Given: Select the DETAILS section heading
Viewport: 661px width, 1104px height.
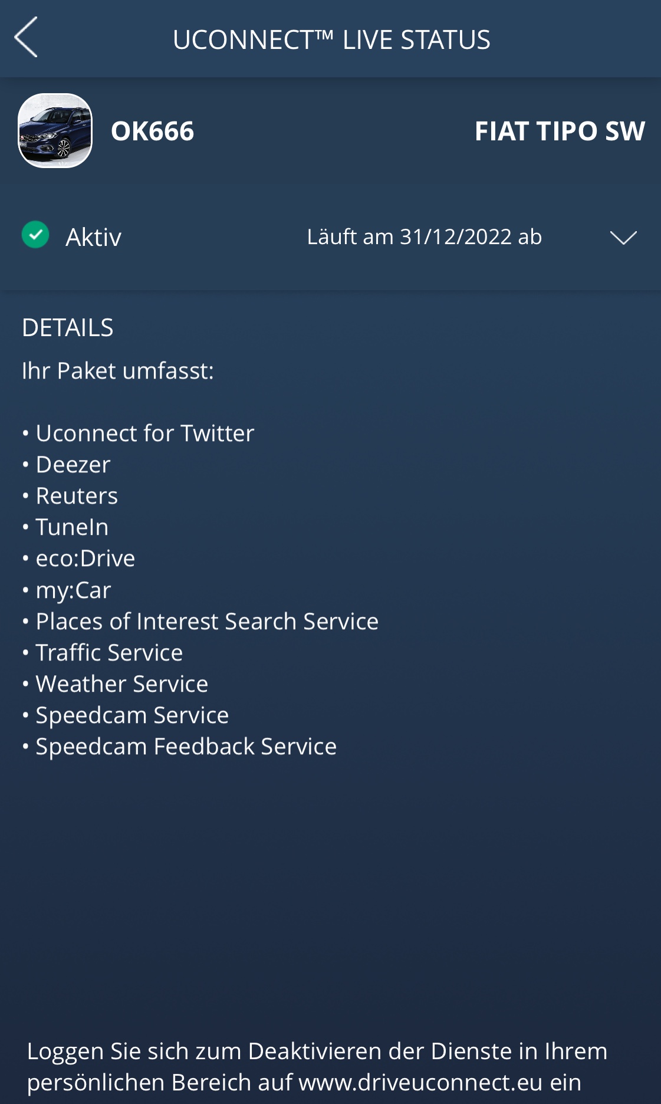Looking at the screenshot, I should point(67,328).
